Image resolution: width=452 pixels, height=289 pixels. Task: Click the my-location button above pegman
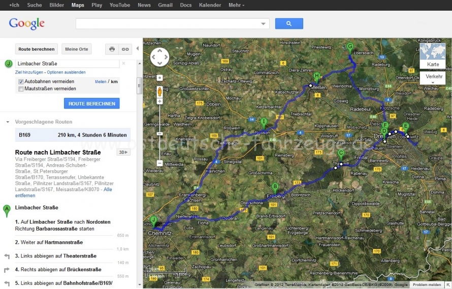[159, 78]
